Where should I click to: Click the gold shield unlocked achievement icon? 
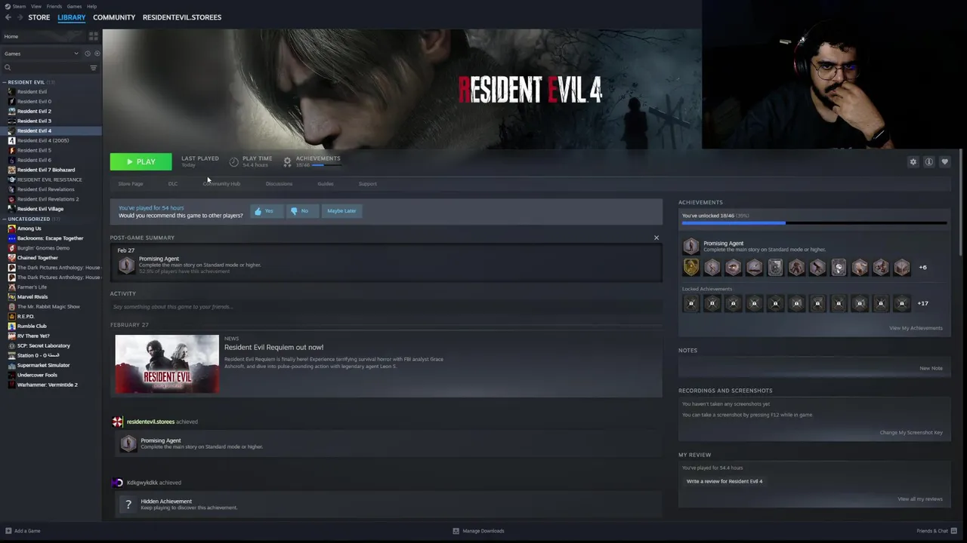point(691,267)
